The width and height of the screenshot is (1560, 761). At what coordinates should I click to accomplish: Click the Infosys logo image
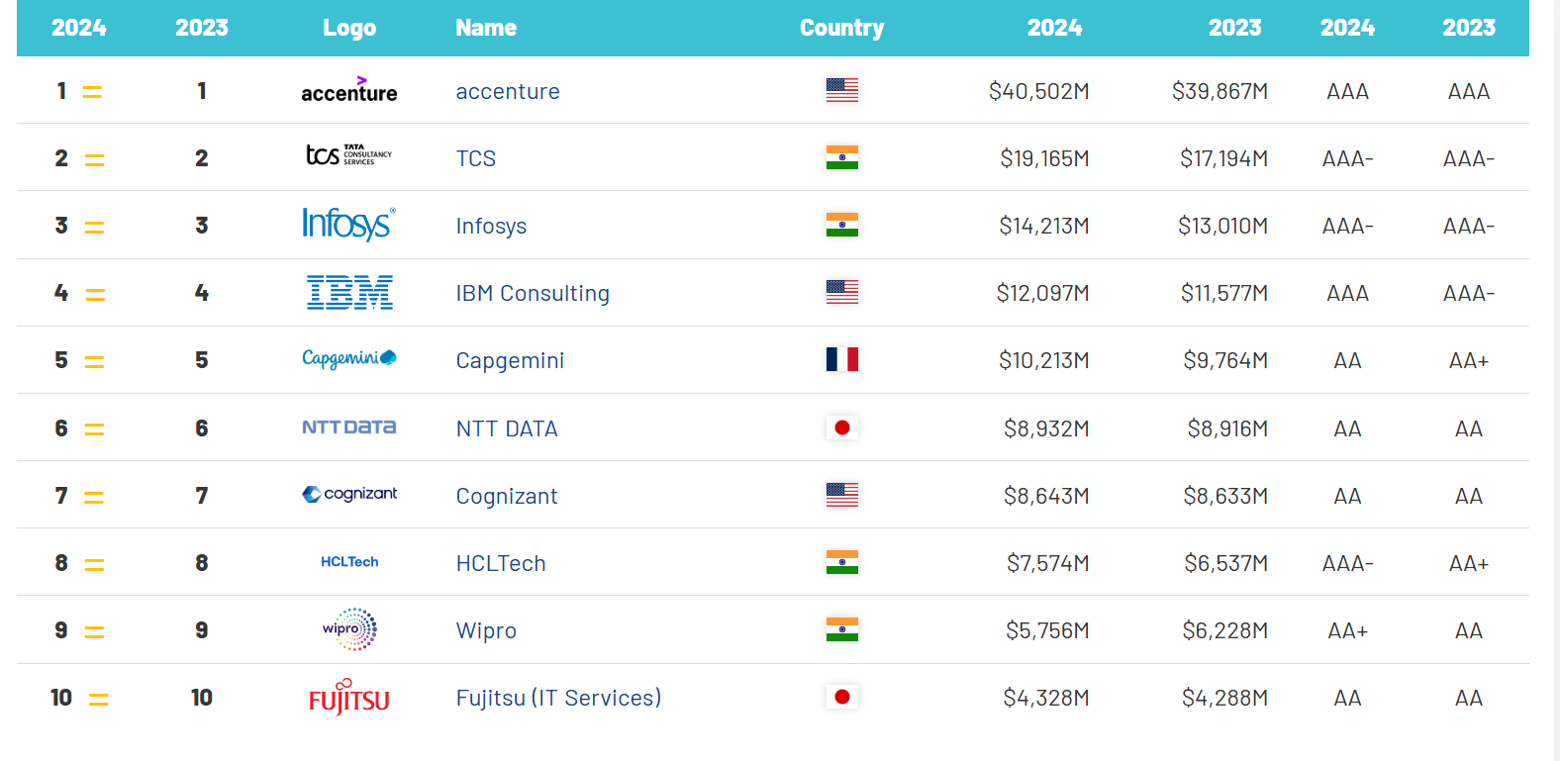coord(348,224)
